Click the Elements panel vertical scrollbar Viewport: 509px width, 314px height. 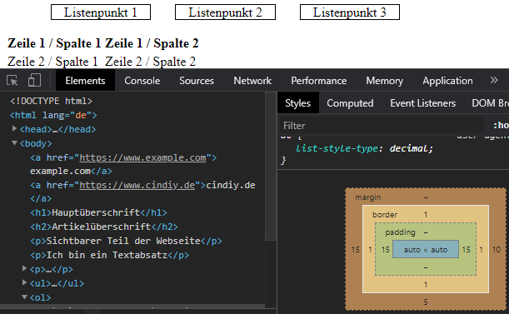click(x=271, y=167)
